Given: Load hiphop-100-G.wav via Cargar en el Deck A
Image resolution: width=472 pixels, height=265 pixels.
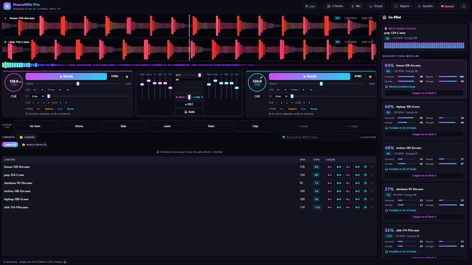Looking at the screenshot, I should (x=424, y=134).
